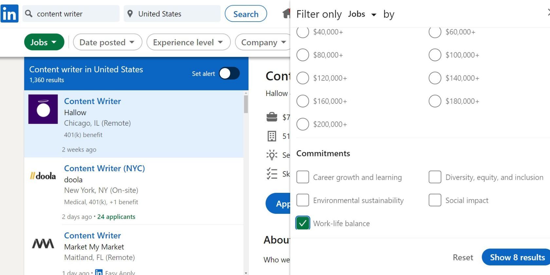Viewport: 550px width, 275px height.
Task: Expand the Experience level filter
Action: coord(188,42)
